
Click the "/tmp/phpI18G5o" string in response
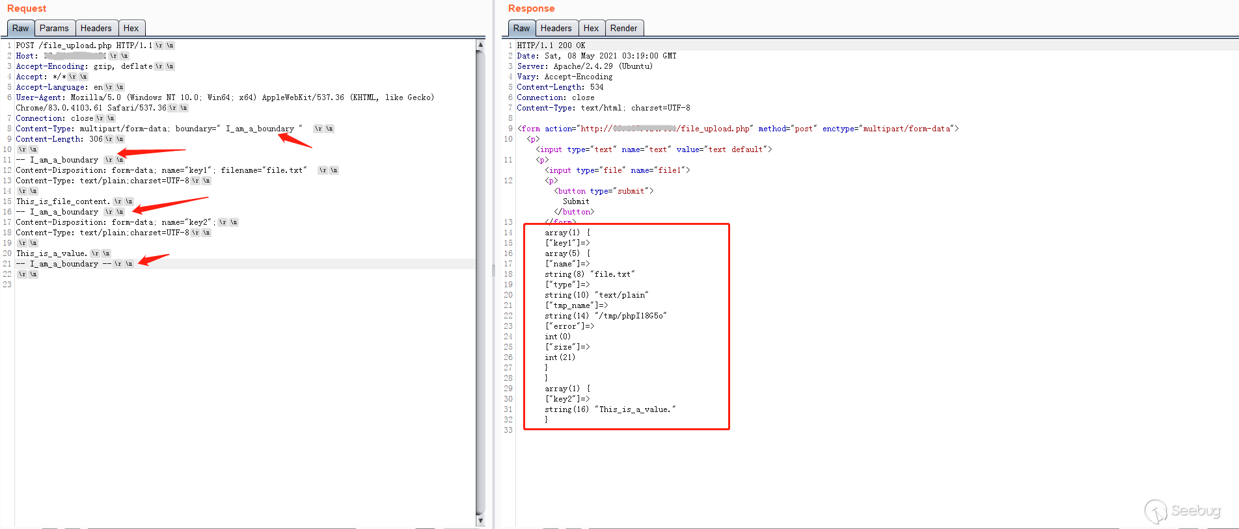point(631,316)
